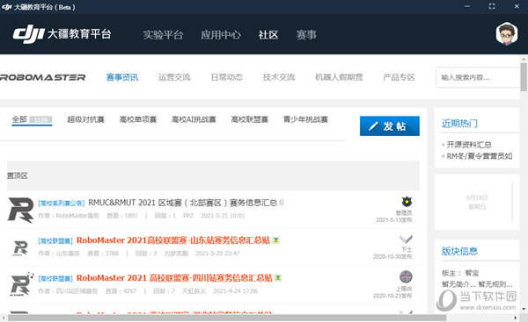Image resolution: width=528 pixels, height=322 pixels.
Task: Click the 高校系列赛公告 tag
Action: pyautogui.click(x=62, y=204)
